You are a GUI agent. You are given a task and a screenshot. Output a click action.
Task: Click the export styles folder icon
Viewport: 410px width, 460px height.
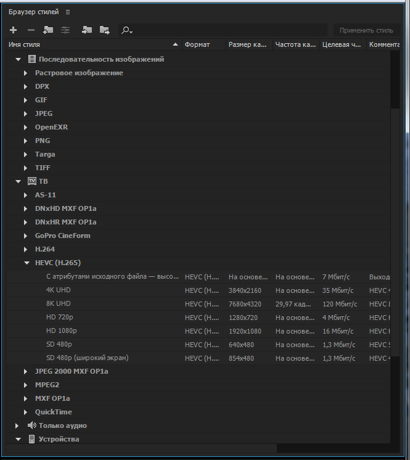(104, 30)
